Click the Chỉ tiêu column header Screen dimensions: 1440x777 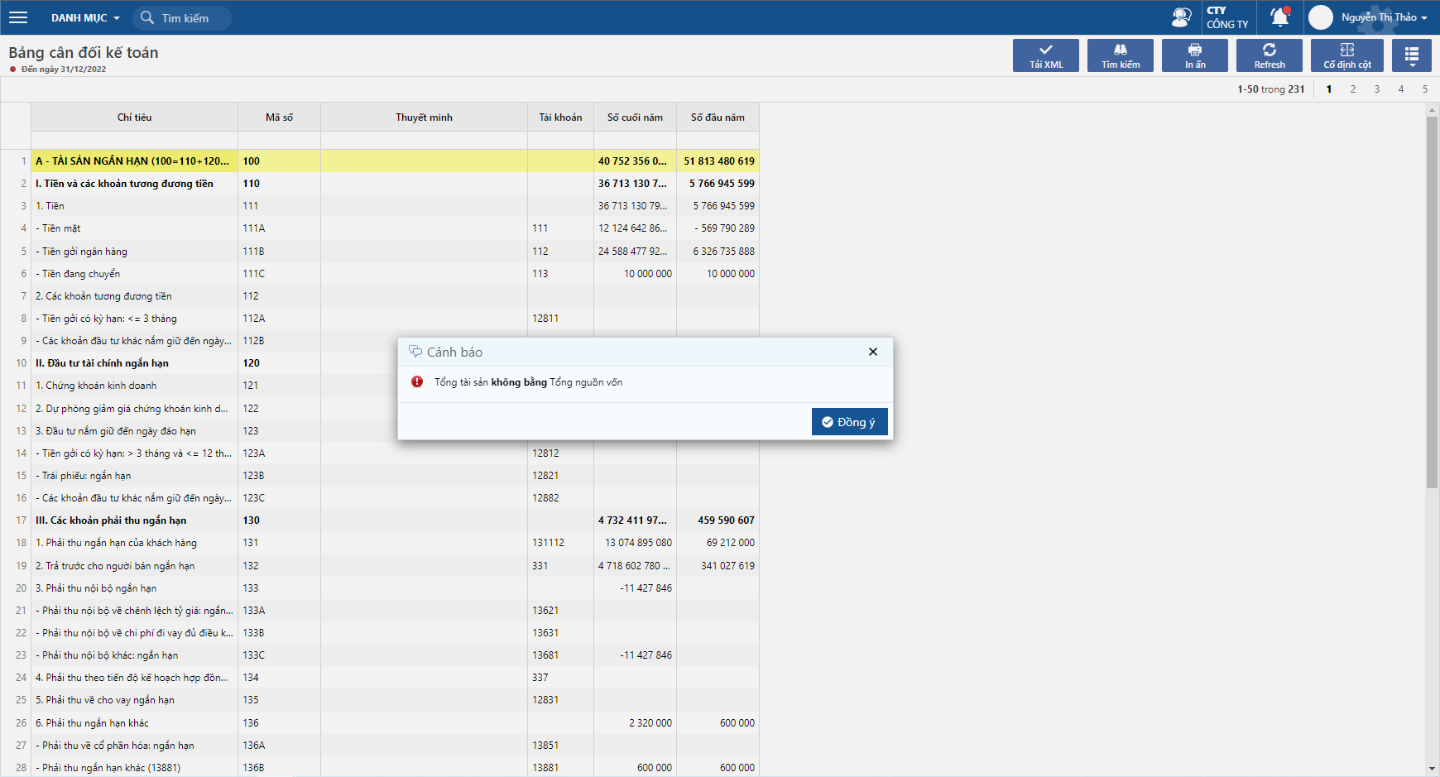[x=134, y=118]
